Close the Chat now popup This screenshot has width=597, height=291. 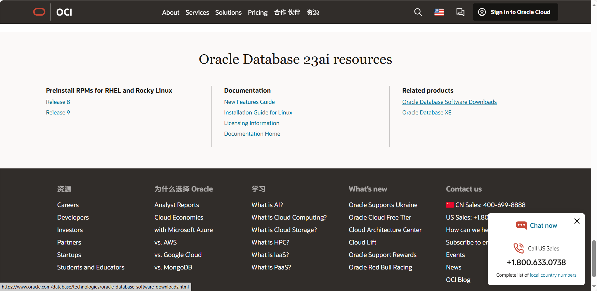click(x=577, y=221)
